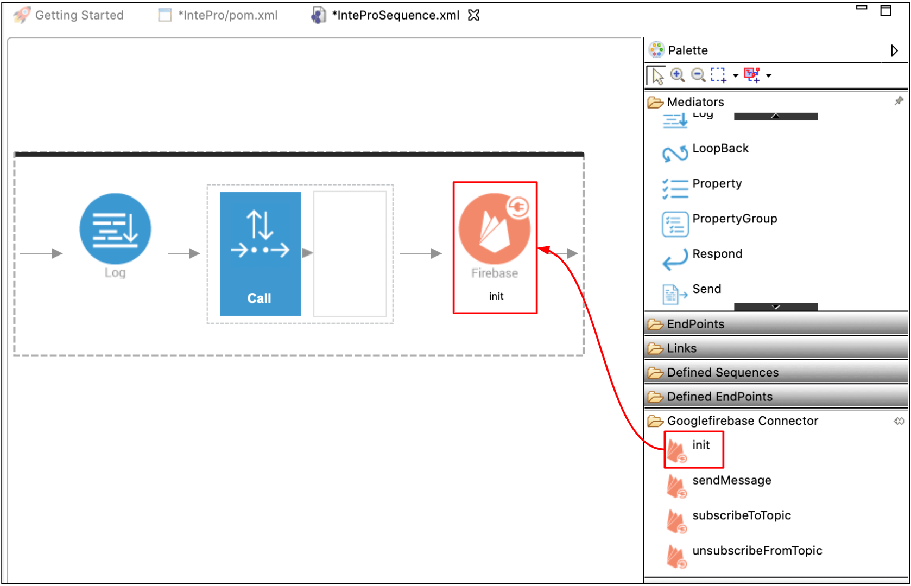Select the Firebase init connector node
Image resolution: width=911 pixels, height=586 pixels.
(495, 247)
